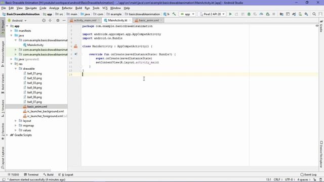Click the Make Project hammer icon
This screenshot has width=324, height=182.
174,14
